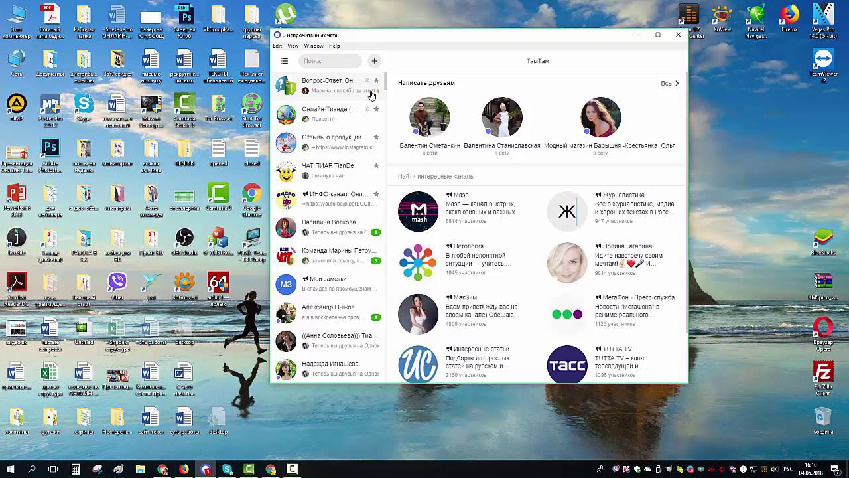This screenshot has height=478, width=849.
Task: Toggle the star on Вопрос-Ответ chat
Action: coord(376,81)
